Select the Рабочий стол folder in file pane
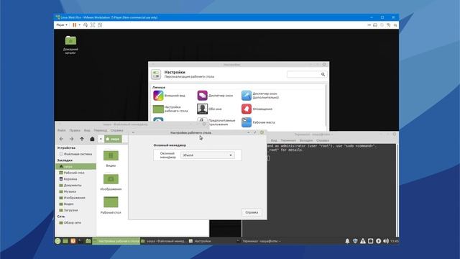The width and height of the screenshot is (460, 259). 111,205
